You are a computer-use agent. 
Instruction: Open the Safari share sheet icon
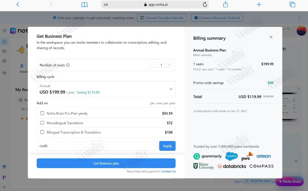[225, 4]
